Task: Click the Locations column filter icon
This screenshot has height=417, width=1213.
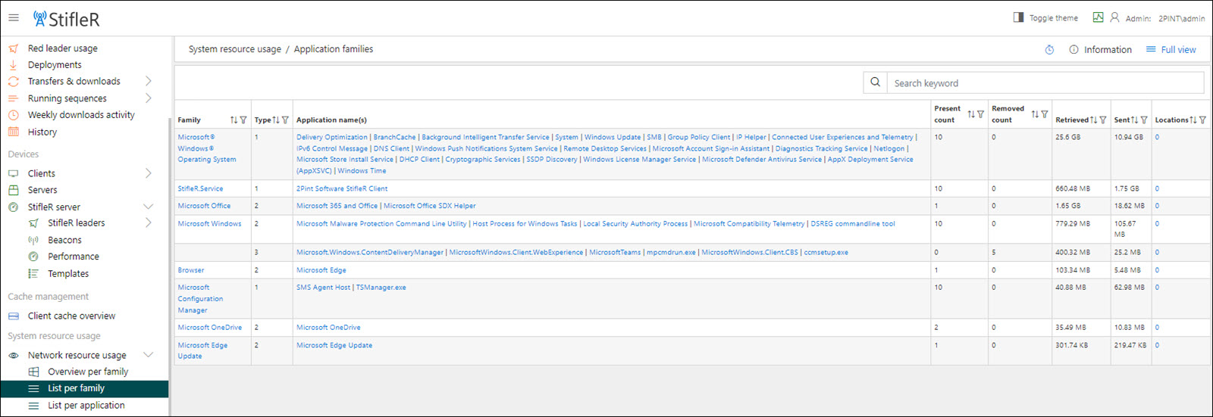Action: (1203, 120)
